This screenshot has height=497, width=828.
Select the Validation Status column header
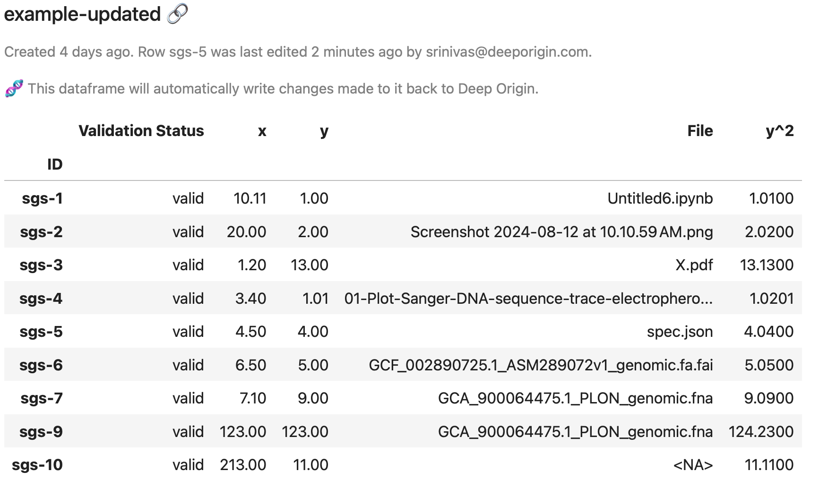[x=141, y=131]
